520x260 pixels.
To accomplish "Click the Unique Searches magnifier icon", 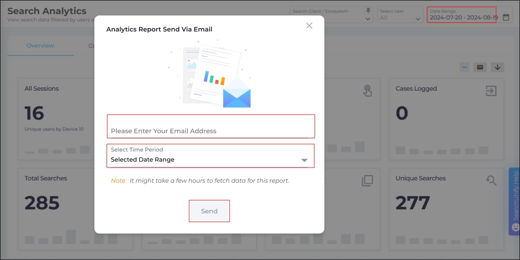I will coord(491,181).
